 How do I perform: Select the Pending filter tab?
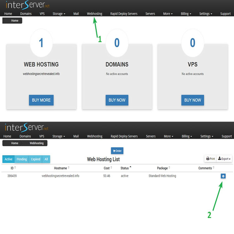21,159
